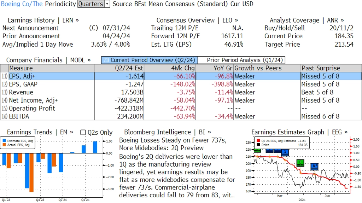Click Beat 5 of 8 in Revenue row

tap(317, 92)
